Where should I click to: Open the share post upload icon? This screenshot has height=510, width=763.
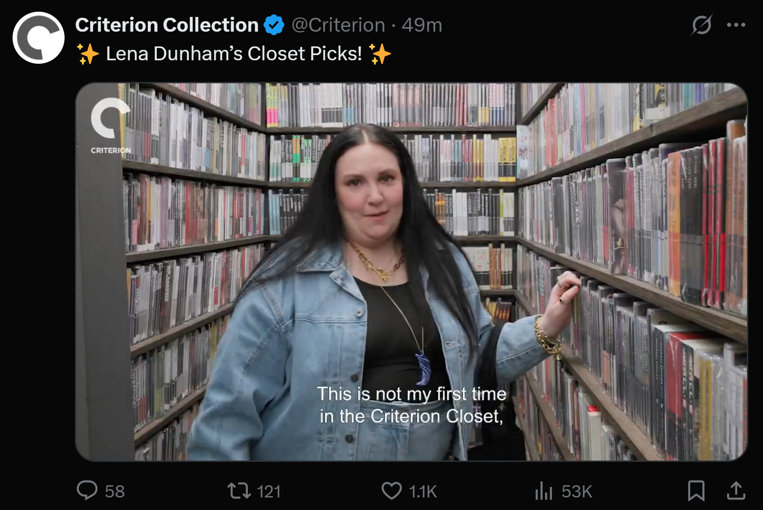[x=736, y=490]
